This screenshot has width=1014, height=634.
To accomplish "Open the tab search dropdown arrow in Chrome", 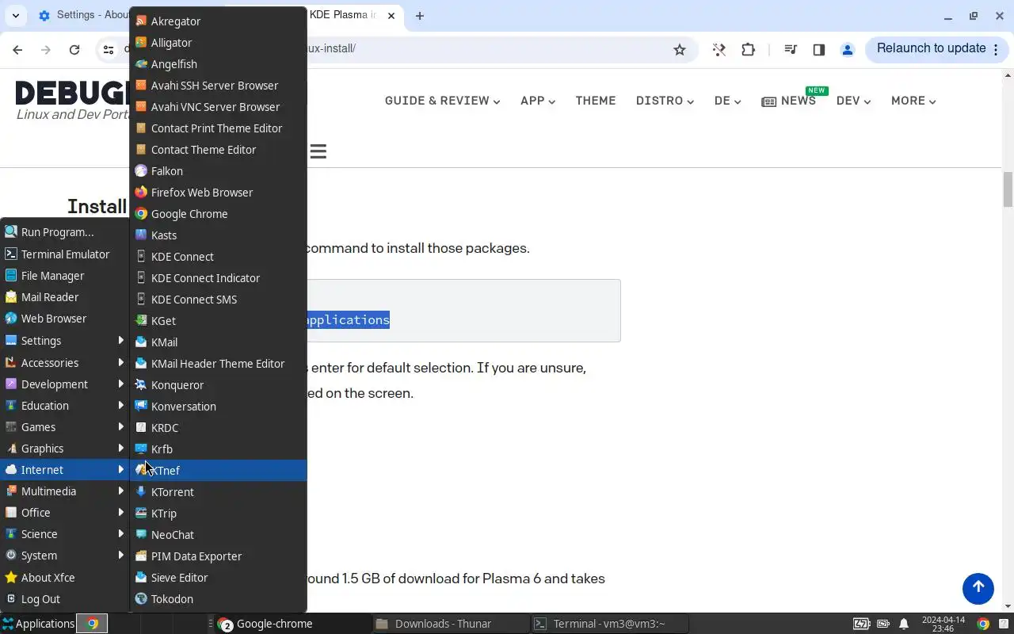I will [16, 16].
